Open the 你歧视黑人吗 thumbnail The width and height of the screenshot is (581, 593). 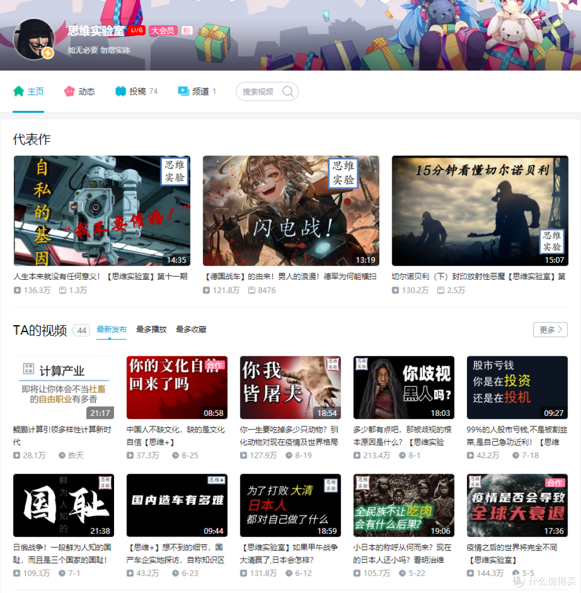pos(403,387)
